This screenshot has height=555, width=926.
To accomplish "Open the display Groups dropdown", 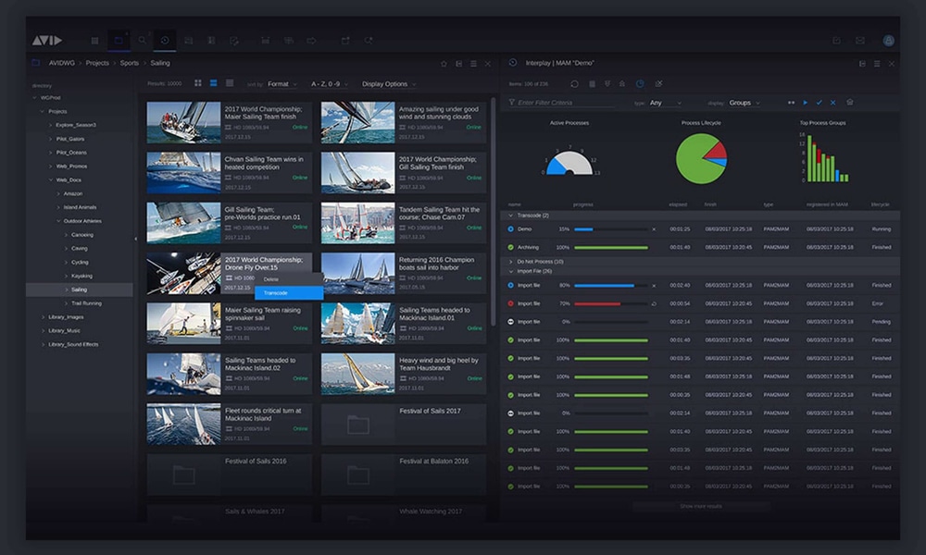I will click(x=745, y=103).
